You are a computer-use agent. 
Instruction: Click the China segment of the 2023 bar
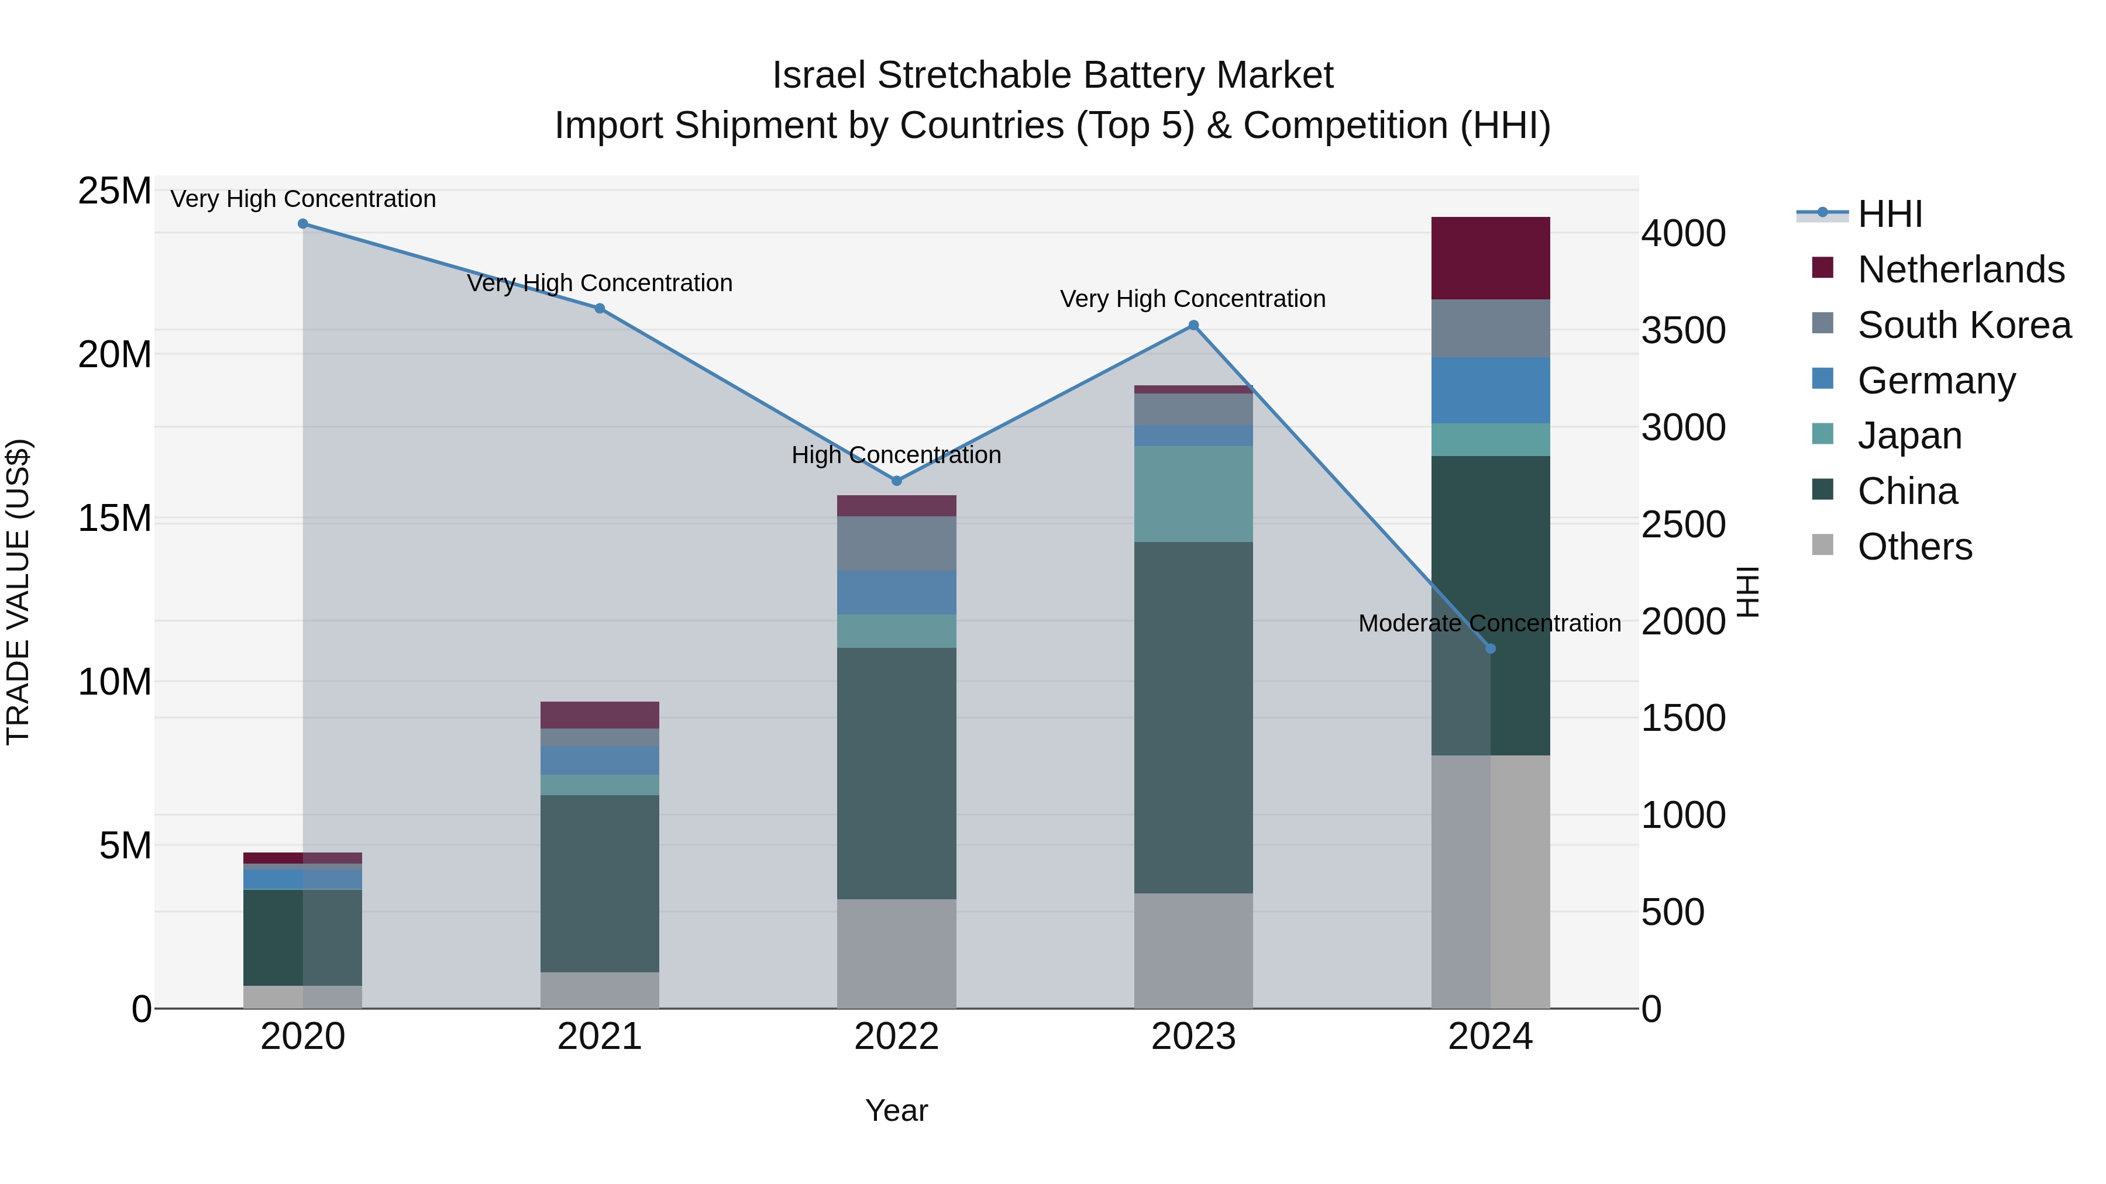pyautogui.click(x=1193, y=717)
